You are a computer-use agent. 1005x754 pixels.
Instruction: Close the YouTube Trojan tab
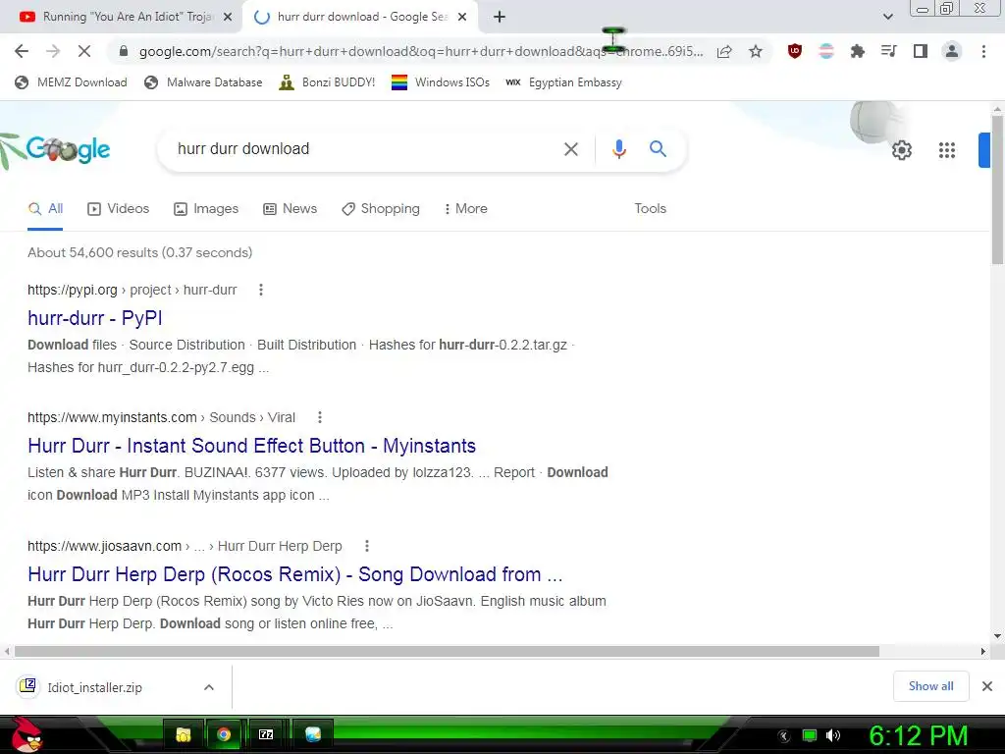click(228, 18)
